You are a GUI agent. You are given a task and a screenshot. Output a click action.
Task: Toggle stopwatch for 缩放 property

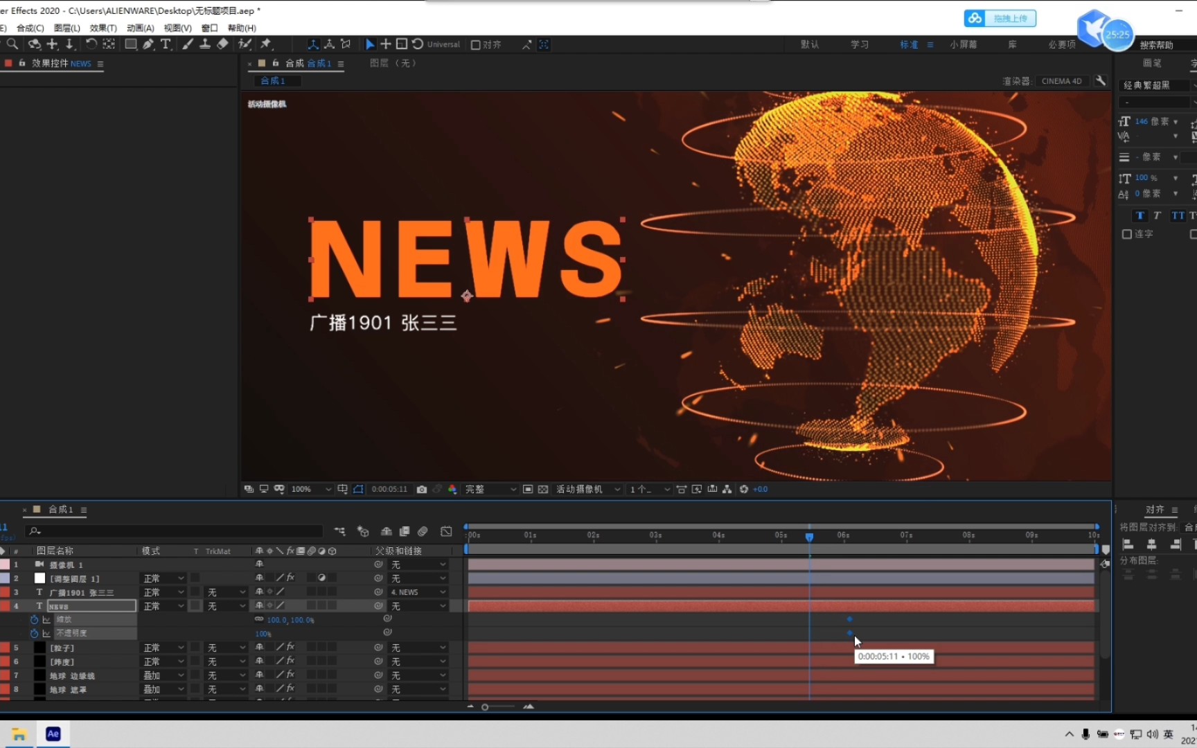[x=34, y=619]
